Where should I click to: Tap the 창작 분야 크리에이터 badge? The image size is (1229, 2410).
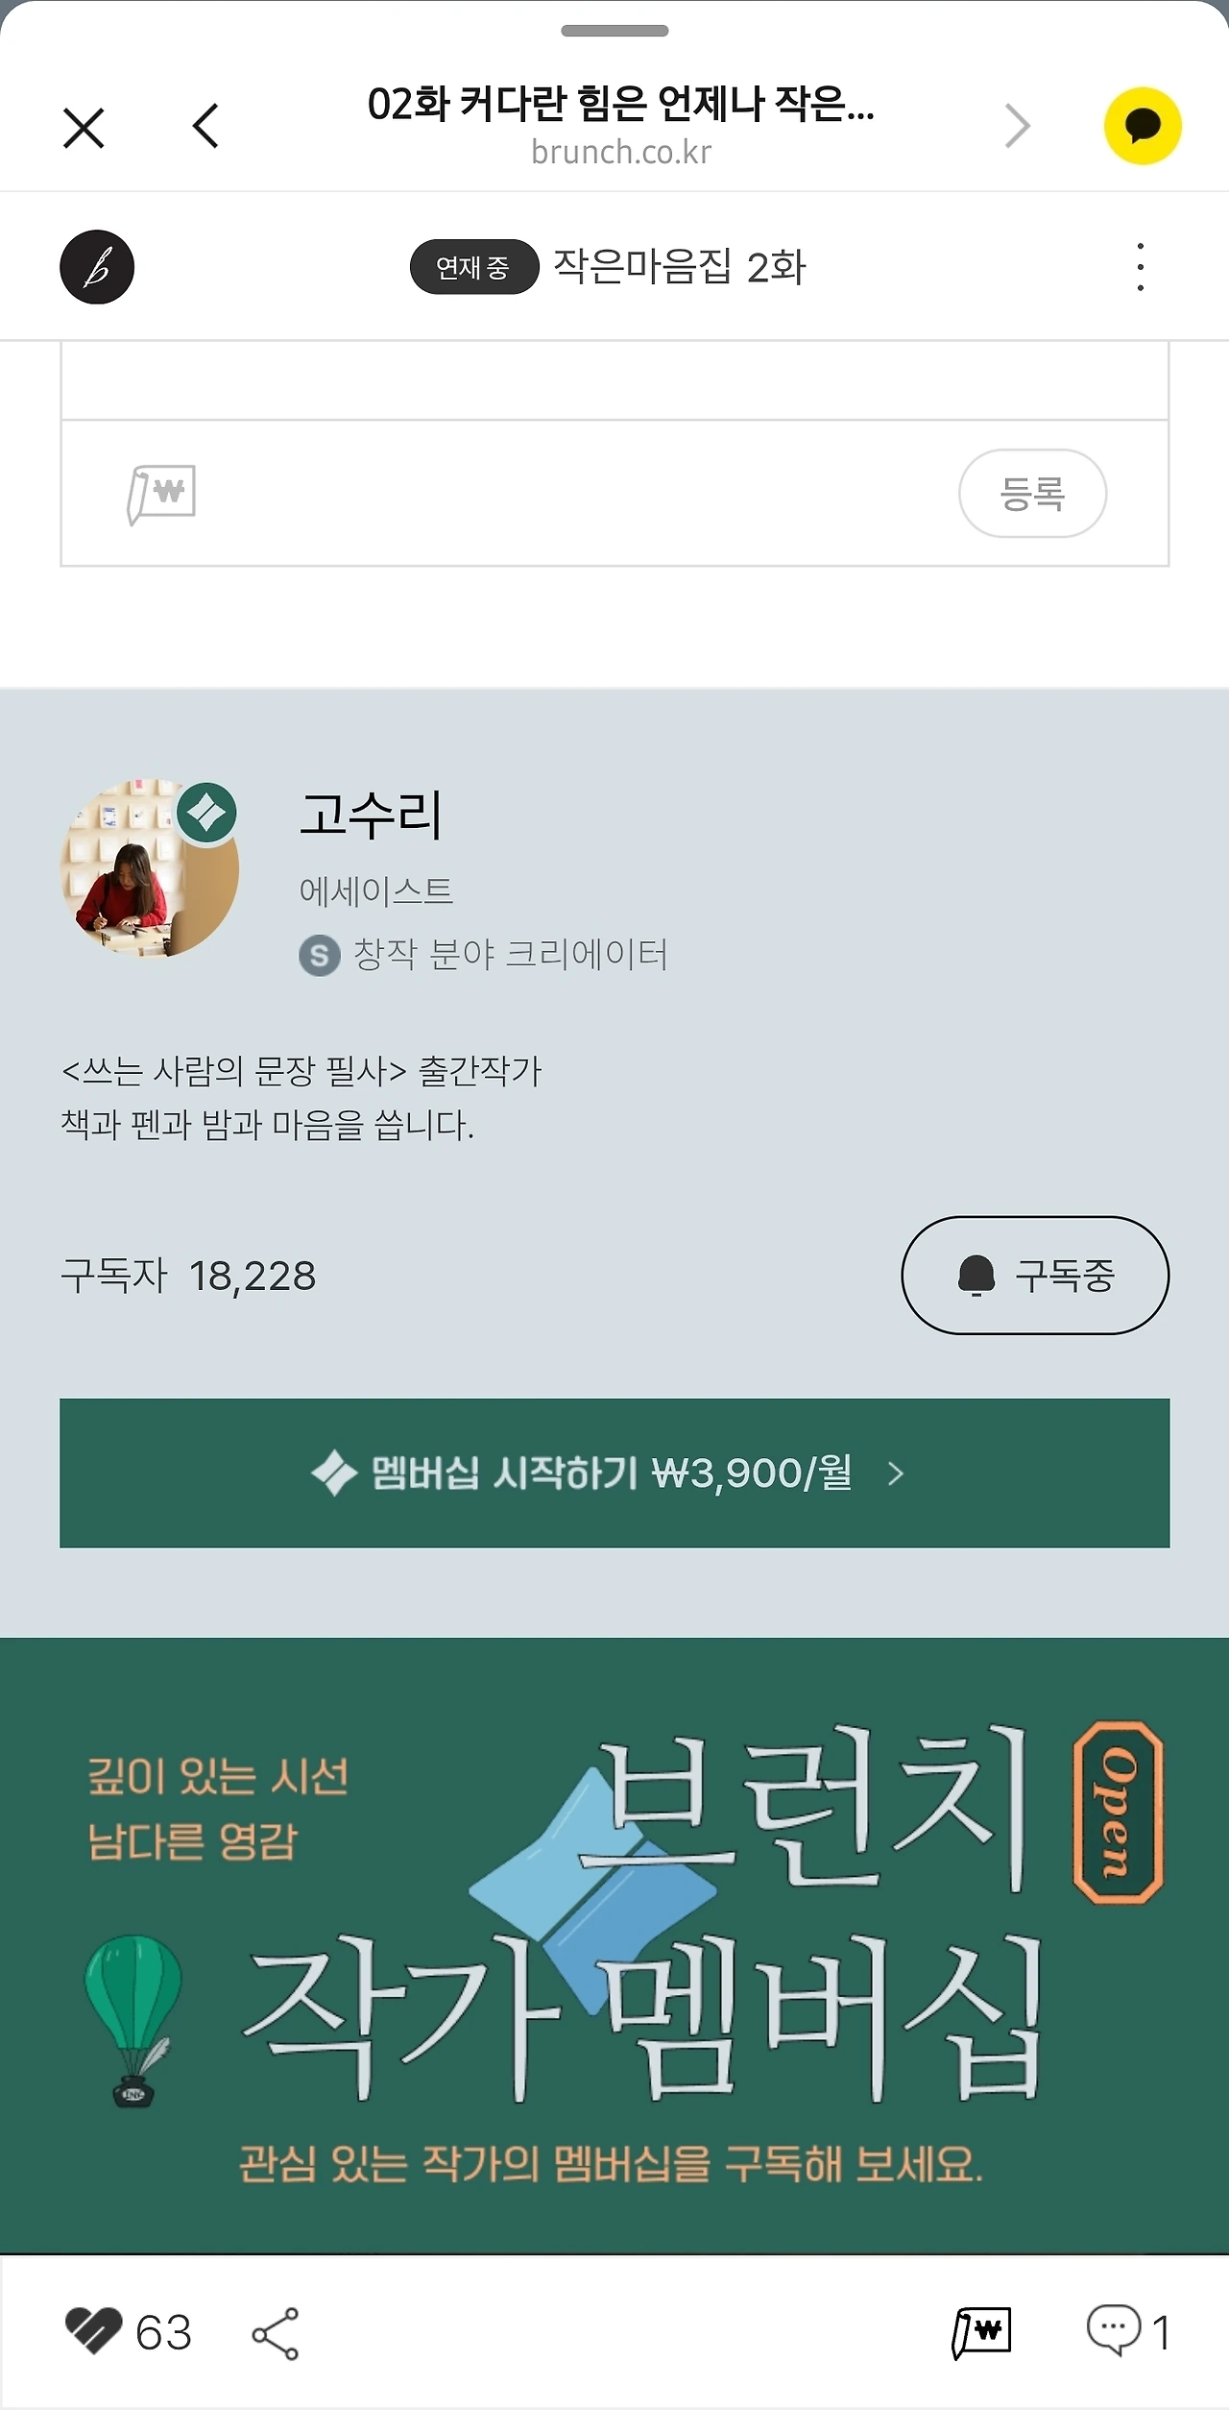[484, 955]
